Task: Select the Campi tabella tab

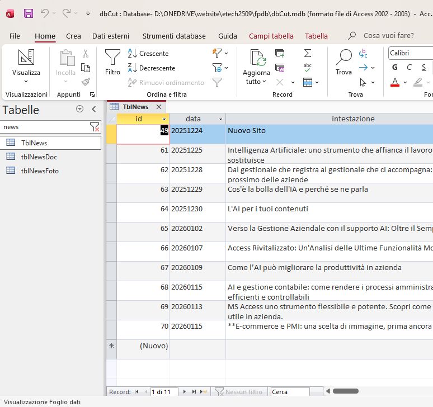Action: point(271,36)
